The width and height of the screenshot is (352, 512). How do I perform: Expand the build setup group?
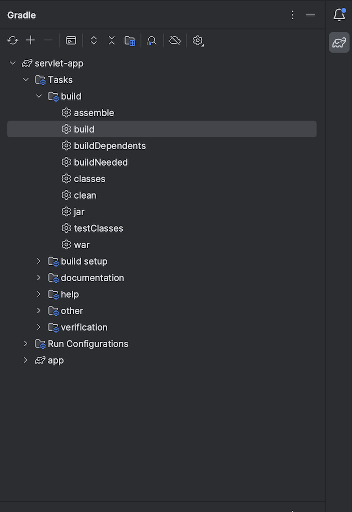click(x=39, y=261)
